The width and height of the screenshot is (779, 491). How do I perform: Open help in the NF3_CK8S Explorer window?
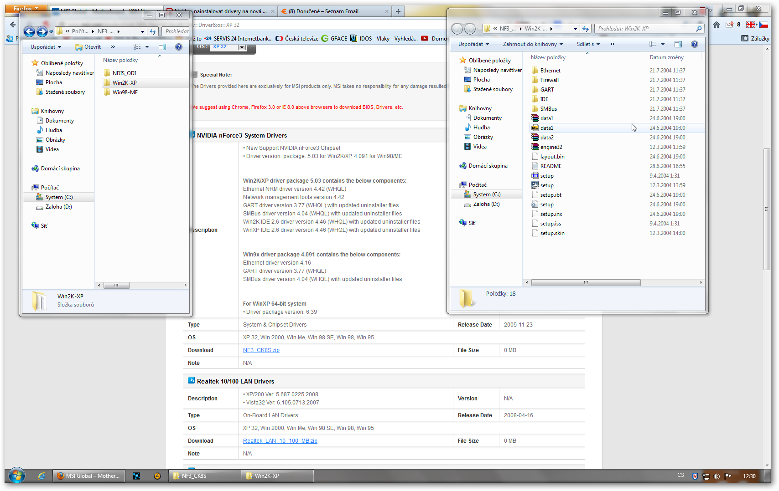click(x=179, y=47)
